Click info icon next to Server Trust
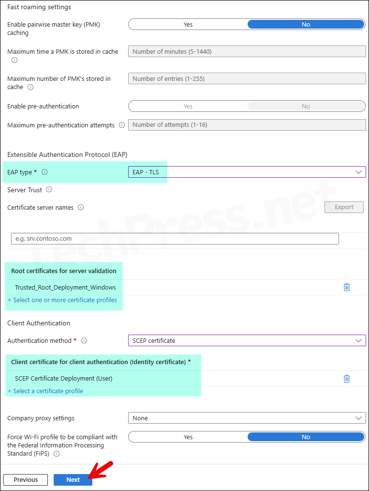 point(49,189)
